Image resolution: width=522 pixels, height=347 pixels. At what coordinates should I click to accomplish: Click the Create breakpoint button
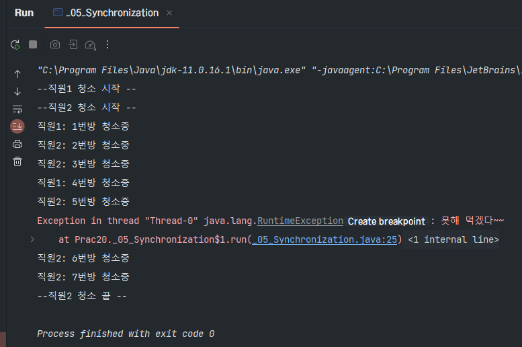tap(386, 221)
